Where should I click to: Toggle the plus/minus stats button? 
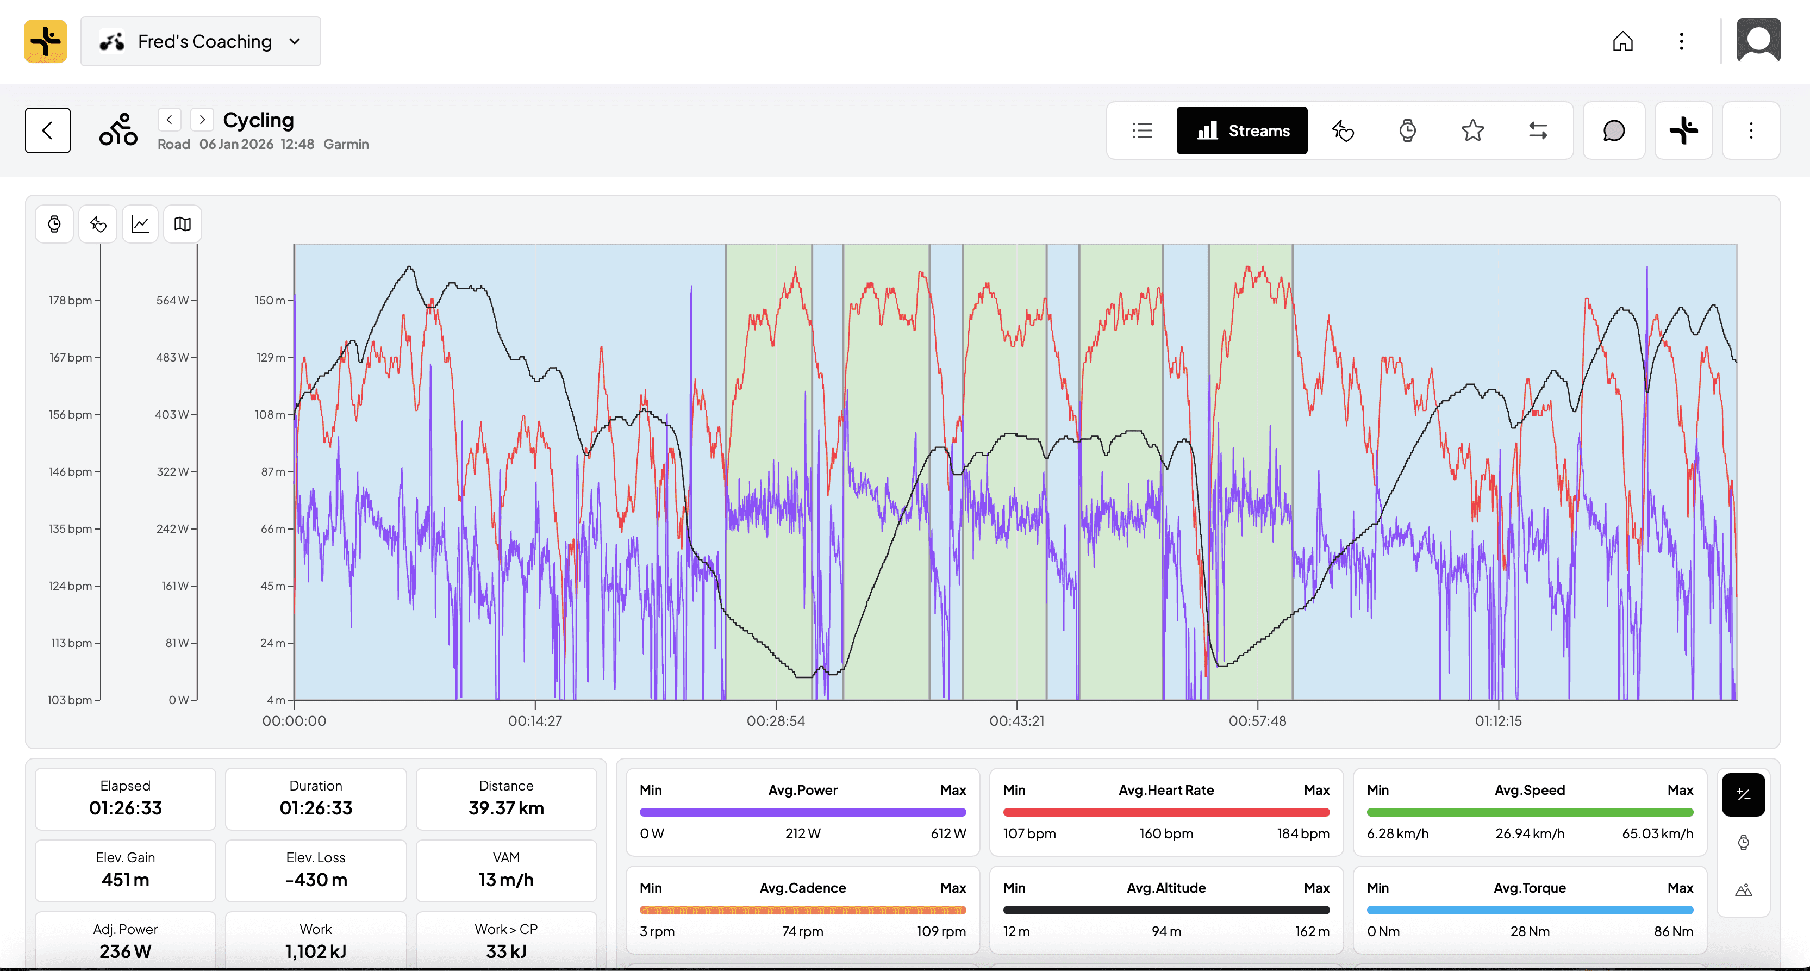[x=1743, y=795]
